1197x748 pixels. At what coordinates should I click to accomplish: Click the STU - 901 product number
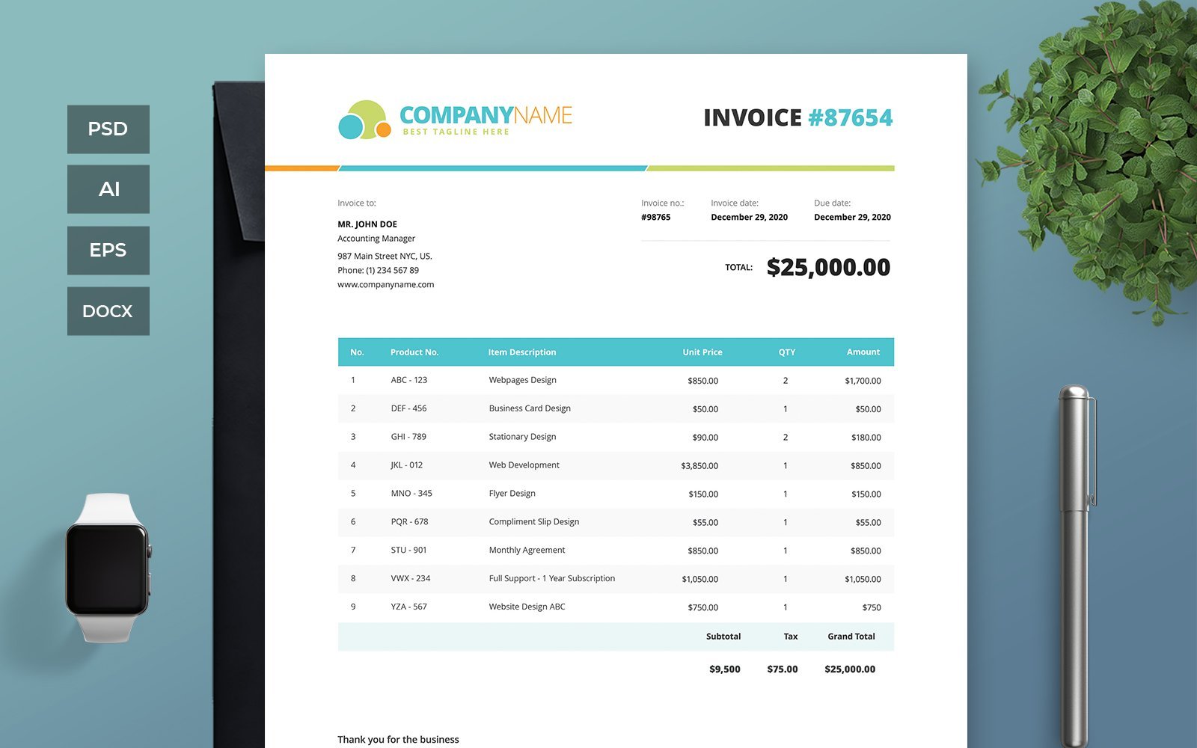[408, 551]
